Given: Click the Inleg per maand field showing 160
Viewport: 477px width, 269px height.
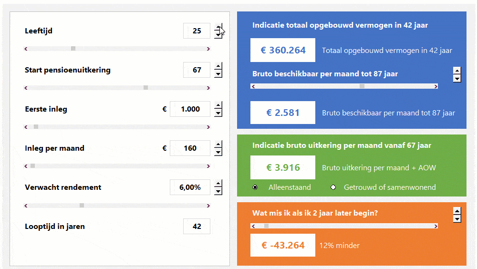Looking at the screenshot, I should 190,148.
